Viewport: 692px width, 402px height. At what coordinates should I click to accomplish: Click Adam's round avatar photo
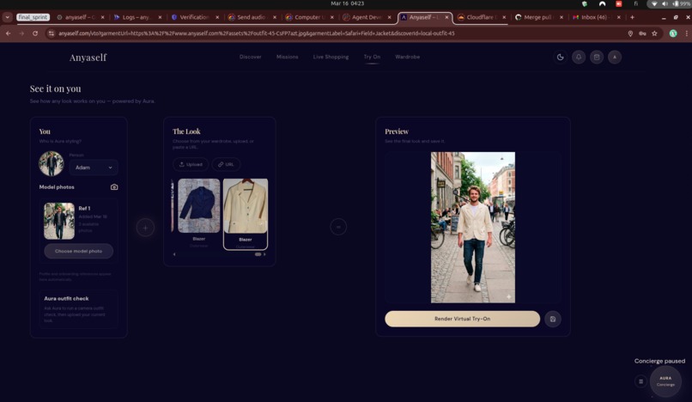point(52,163)
